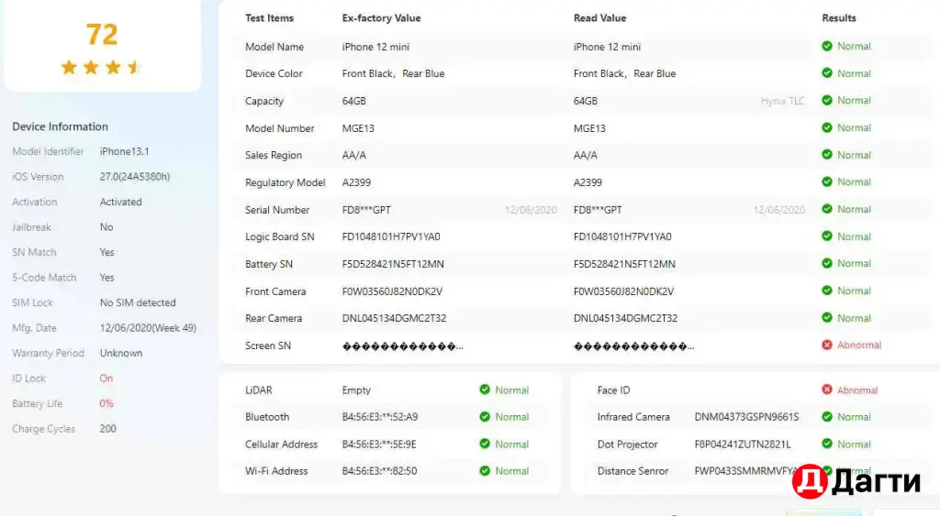Click the Warranty Period Unknown value
Screen dimensions: 940x516
(120, 353)
